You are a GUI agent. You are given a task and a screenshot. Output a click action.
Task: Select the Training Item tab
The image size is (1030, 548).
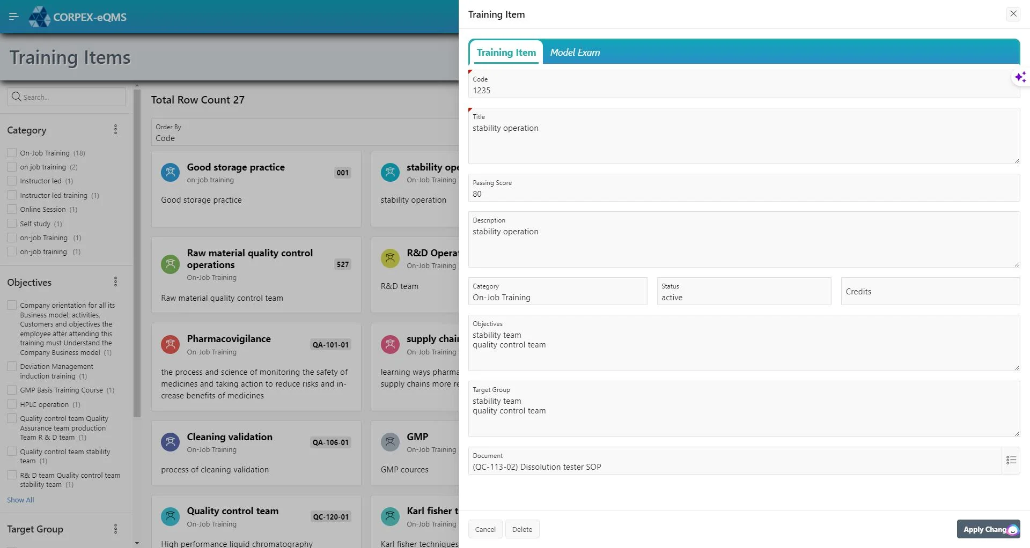pyautogui.click(x=505, y=52)
